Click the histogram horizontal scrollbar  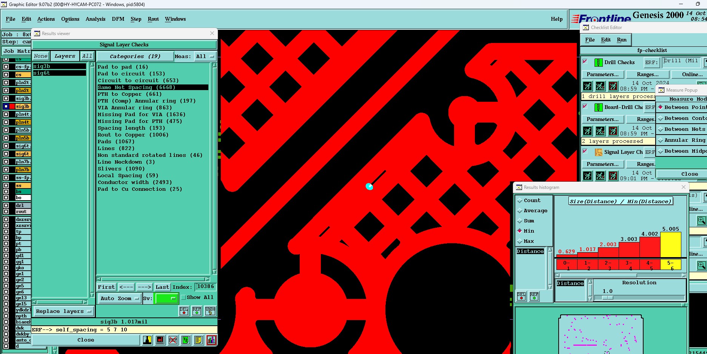[621, 276]
